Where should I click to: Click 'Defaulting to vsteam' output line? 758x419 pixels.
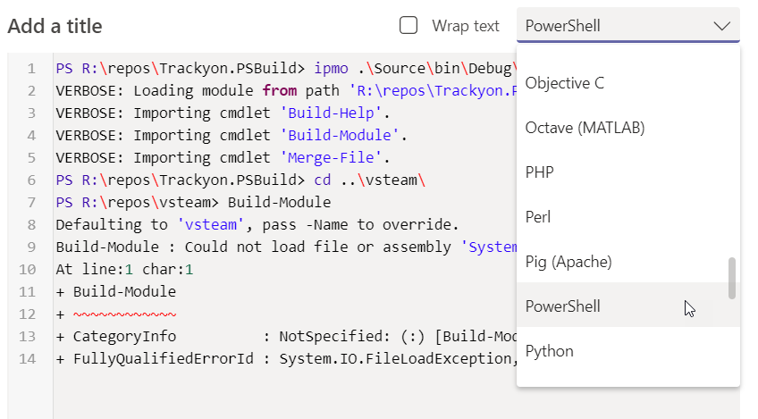(x=257, y=224)
